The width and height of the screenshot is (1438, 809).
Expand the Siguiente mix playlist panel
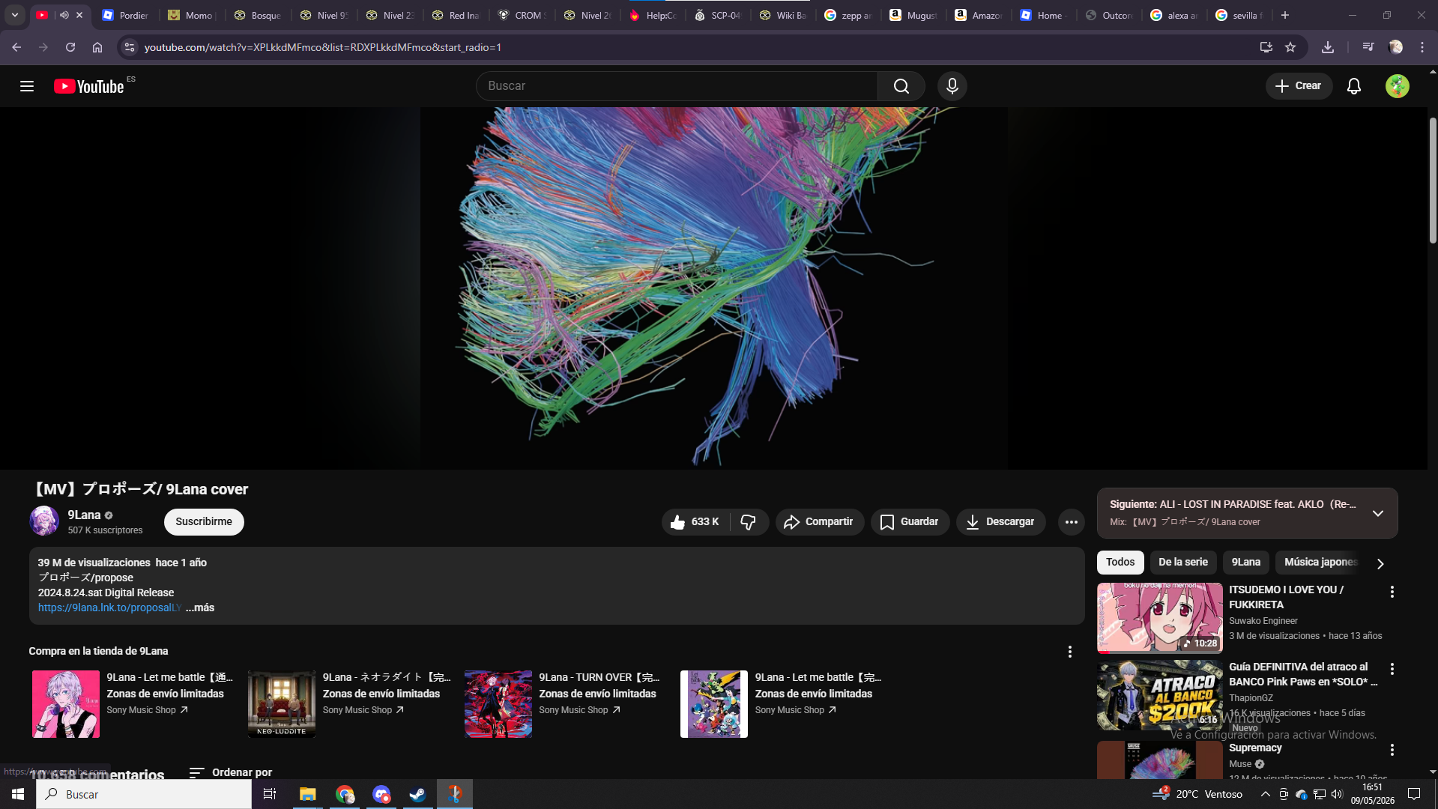coord(1378,513)
